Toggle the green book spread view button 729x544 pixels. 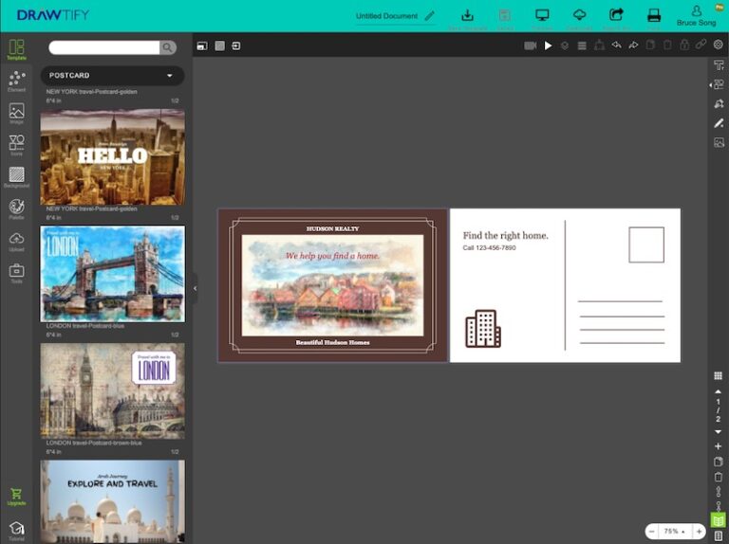[x=718, y=520]
